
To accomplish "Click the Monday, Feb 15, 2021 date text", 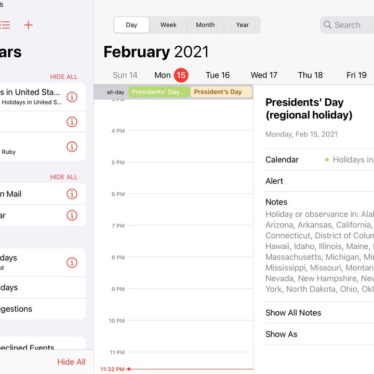I will click(301, 134).
